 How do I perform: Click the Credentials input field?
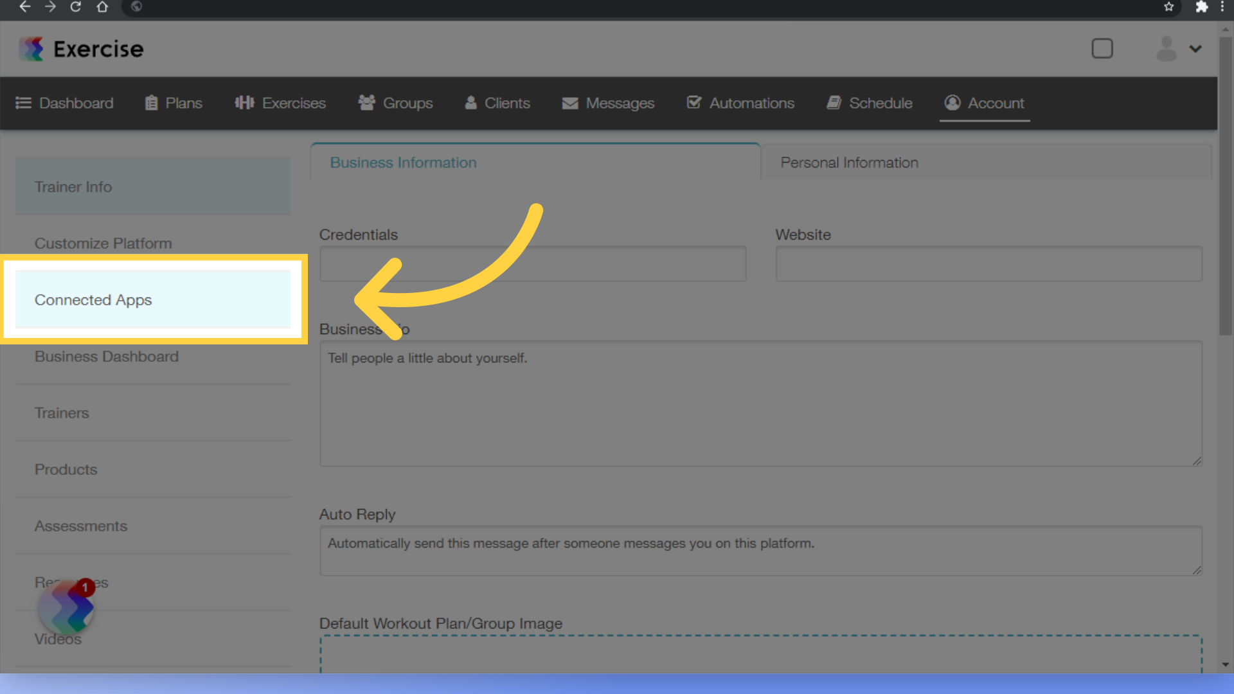(533, 263)
